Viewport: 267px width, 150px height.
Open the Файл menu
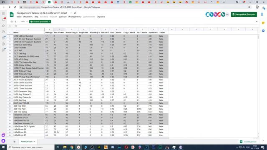click(19, 17)
